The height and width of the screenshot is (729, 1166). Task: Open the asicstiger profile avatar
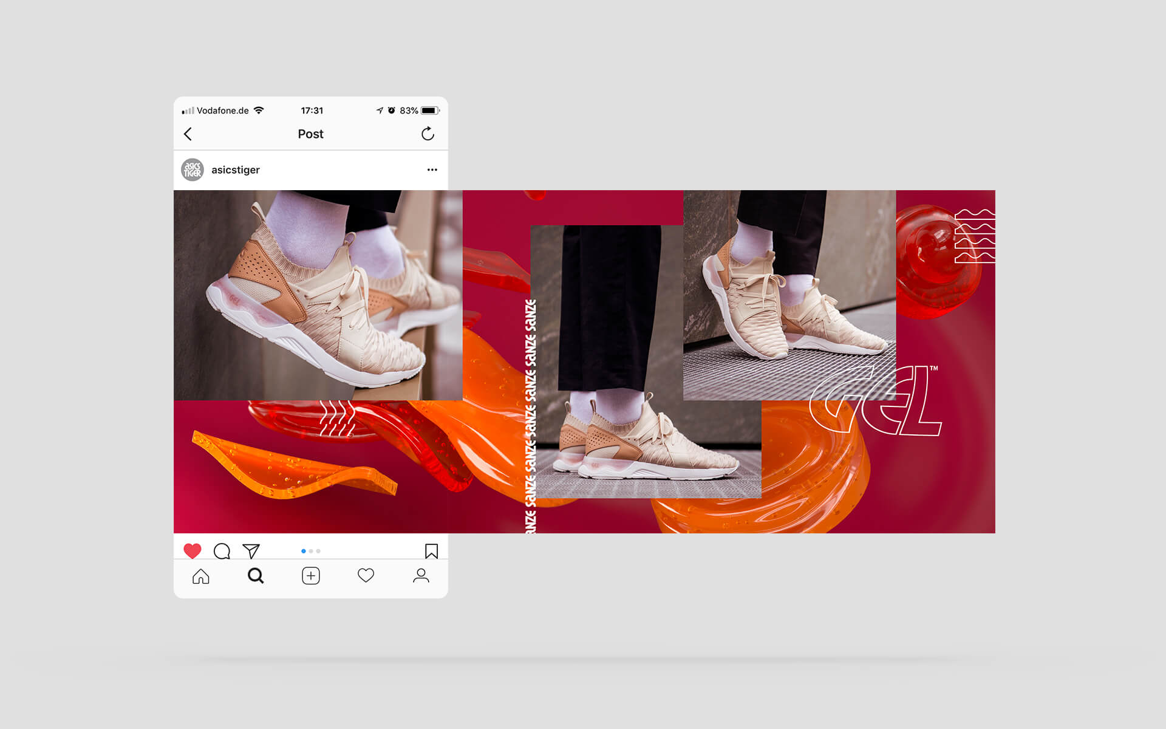pyautogui.click(x=193, y=169)
